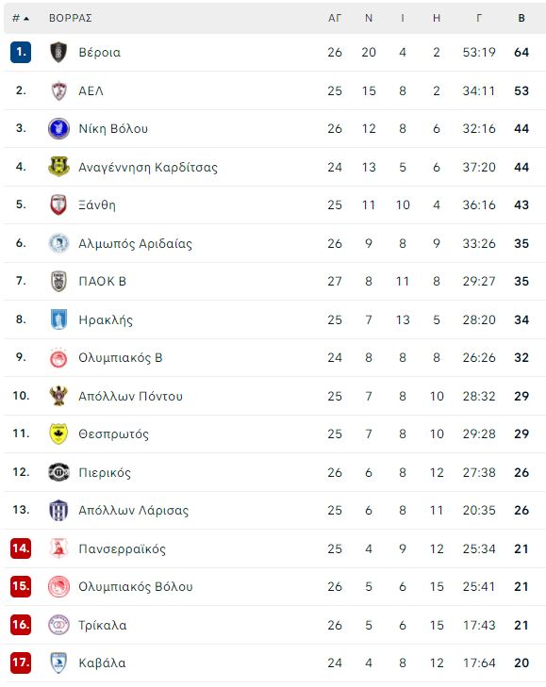Click the Γ goals column header
The height and width of the screenshot is (687, 546).
point(479,18)
